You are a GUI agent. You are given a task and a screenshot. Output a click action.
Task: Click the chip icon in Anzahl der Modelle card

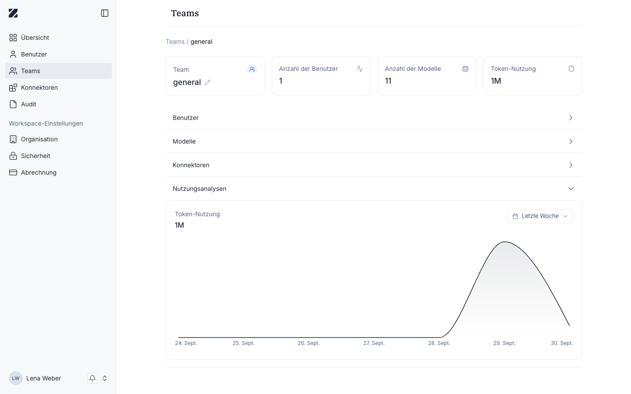465,69
